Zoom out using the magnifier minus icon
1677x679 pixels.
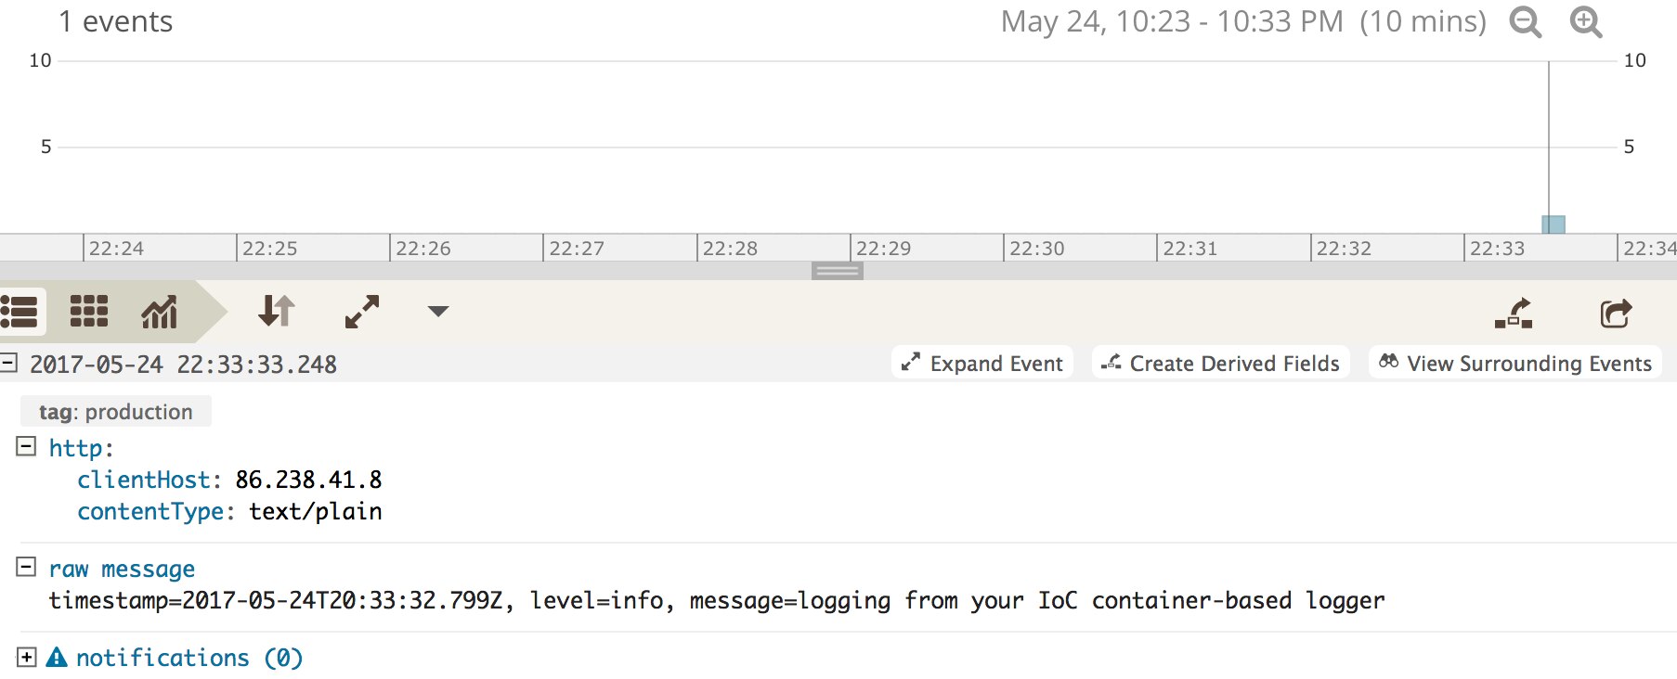click(1524, 22)
